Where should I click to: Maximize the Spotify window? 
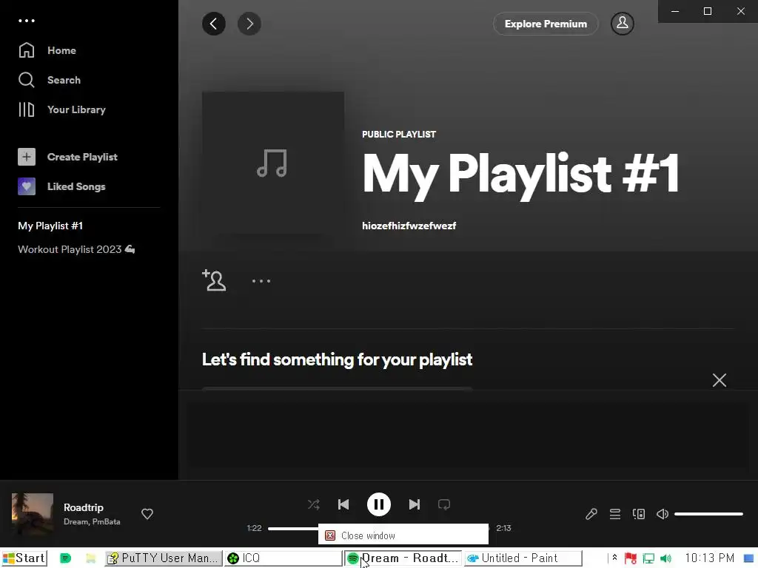708,11
